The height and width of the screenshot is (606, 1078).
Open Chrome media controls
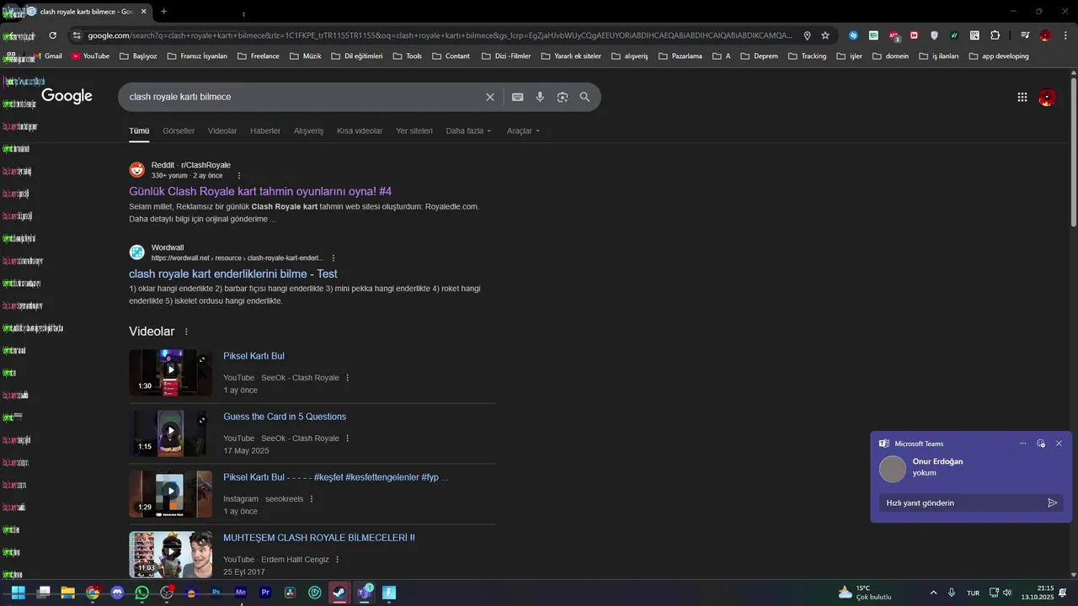[1025, 35]
